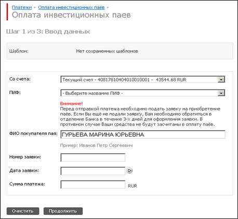Click the Дата заявки input field

[93, 171]
